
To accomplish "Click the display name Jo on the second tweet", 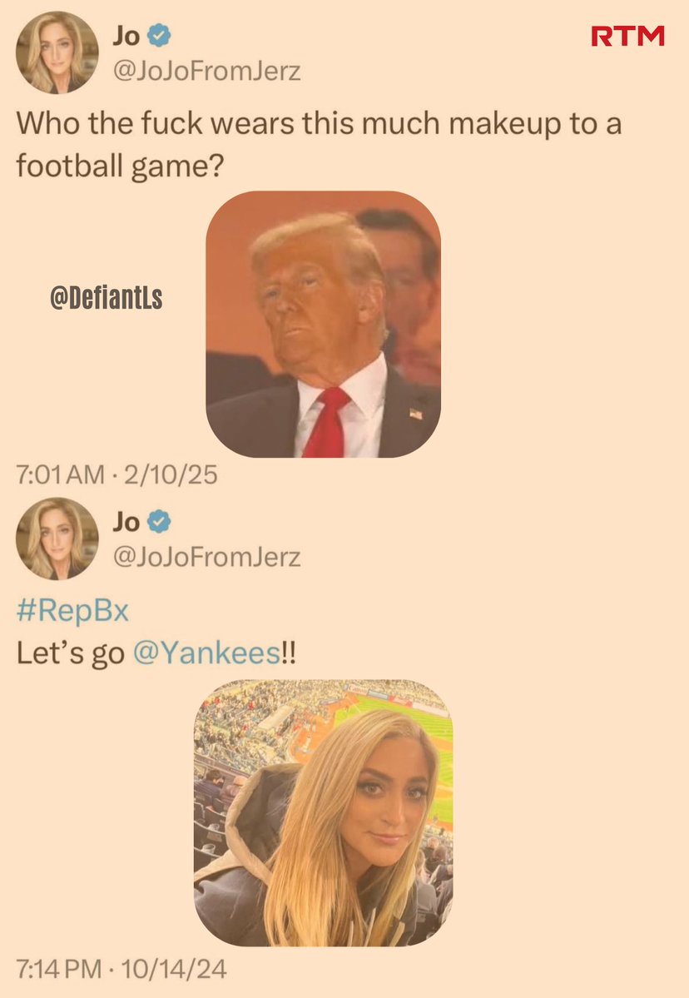I will tap(126, 522).
